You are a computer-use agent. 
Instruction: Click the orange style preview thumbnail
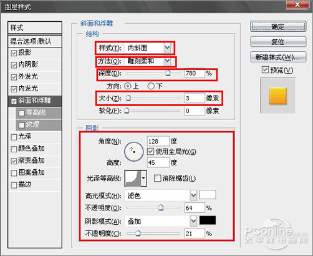(x=278, y=96)
